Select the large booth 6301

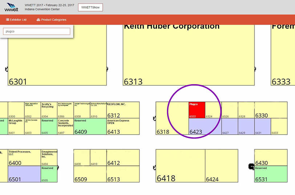57,55
